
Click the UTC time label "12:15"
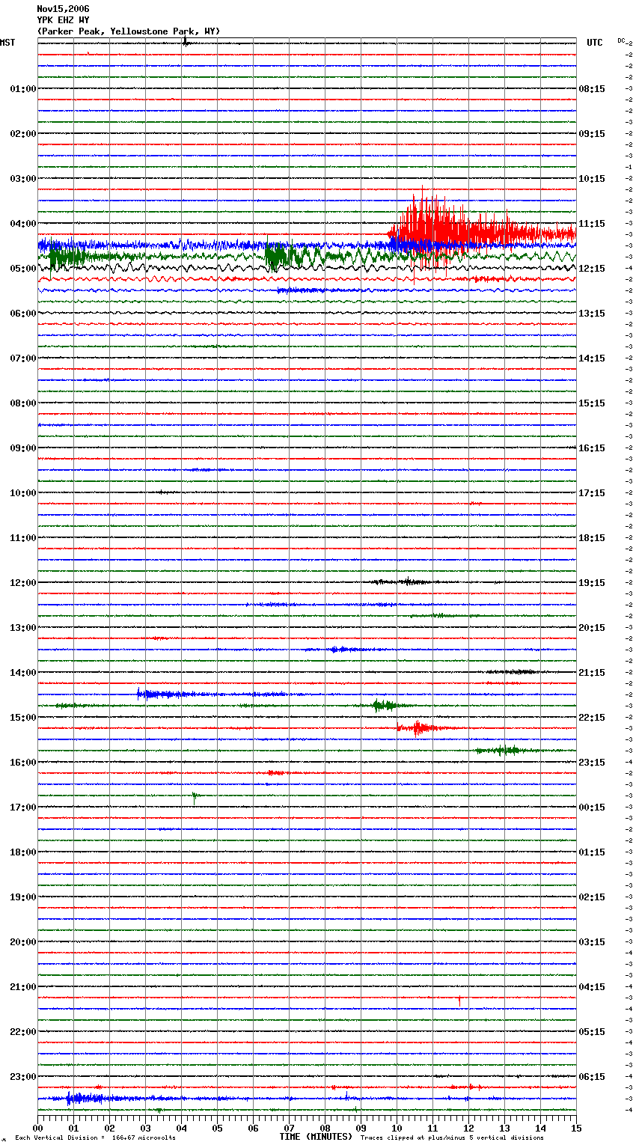tap(592, 269)
